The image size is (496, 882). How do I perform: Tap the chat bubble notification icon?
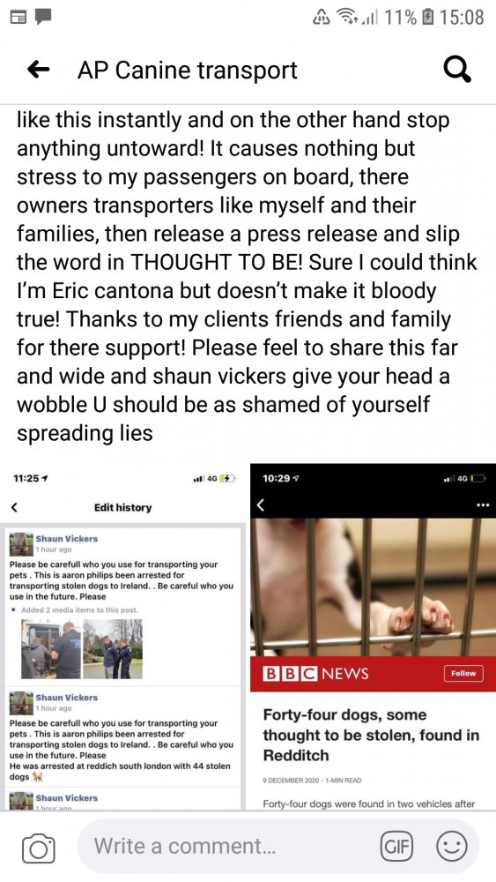44,16
